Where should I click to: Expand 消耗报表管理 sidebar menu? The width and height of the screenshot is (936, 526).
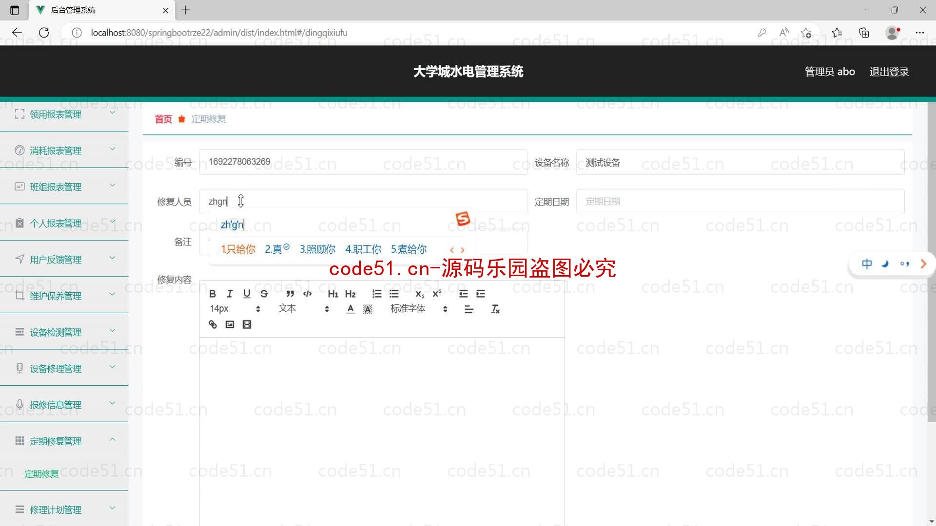[x=64, y=150]
